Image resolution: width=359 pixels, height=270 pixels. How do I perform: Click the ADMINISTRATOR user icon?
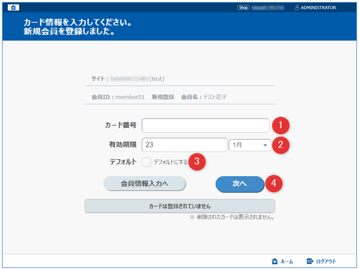point(297,8)
